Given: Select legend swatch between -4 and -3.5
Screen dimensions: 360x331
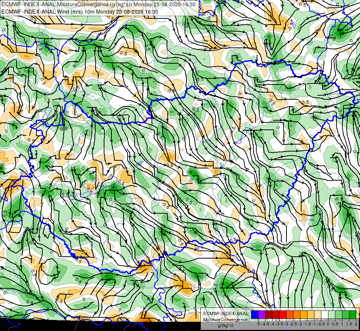Looking at the screenshot, I should tap(276, 314).
